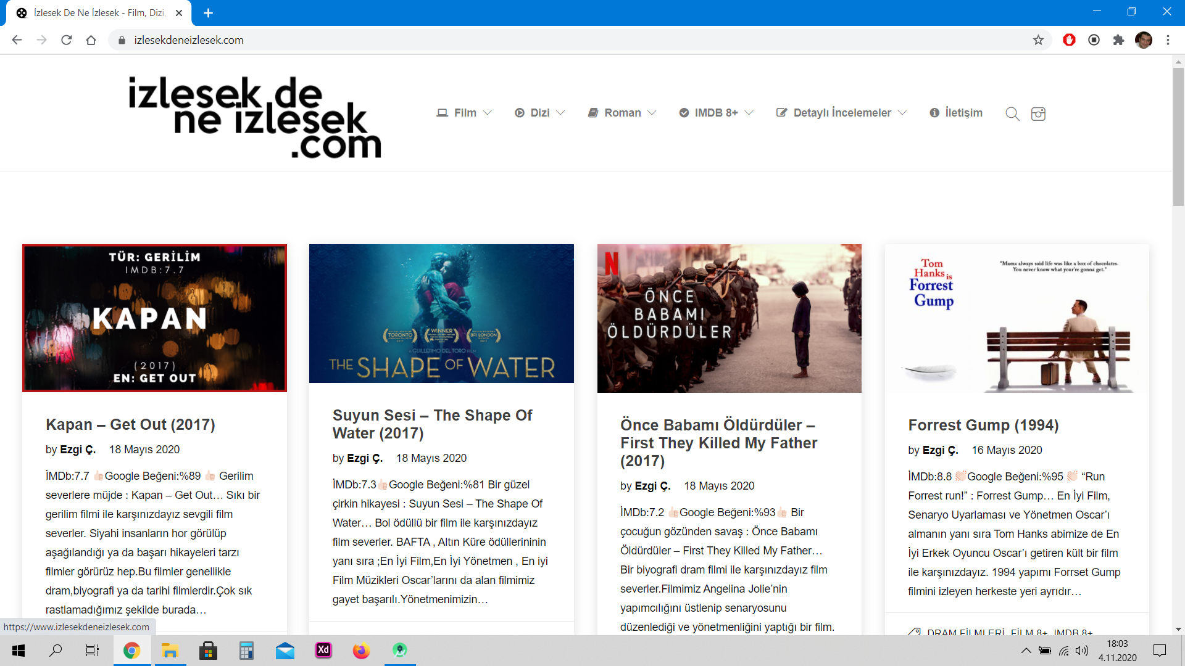The width and height of the screenshot is (1185, 666).
Task: Reload the page
Action: click(x=67, y=40)
